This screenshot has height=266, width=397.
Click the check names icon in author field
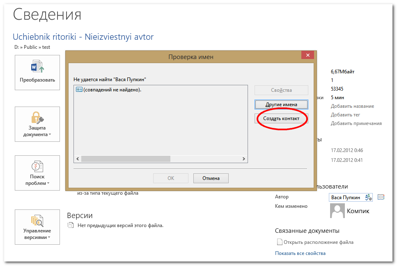point(368,198)
